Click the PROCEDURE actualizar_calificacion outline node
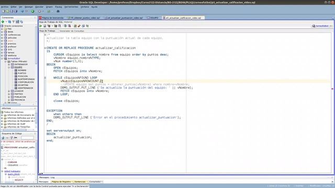The width and height of the screenshot is (335, 188). coord(19,147)
